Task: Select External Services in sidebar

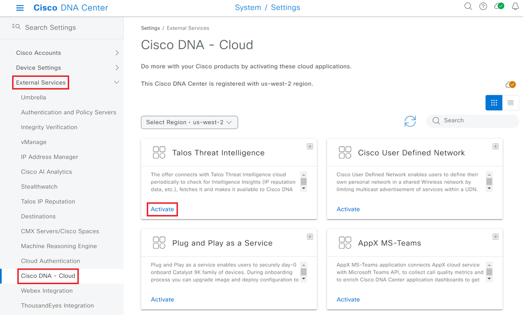Action: pyautogui.click(x=41, y=82)
